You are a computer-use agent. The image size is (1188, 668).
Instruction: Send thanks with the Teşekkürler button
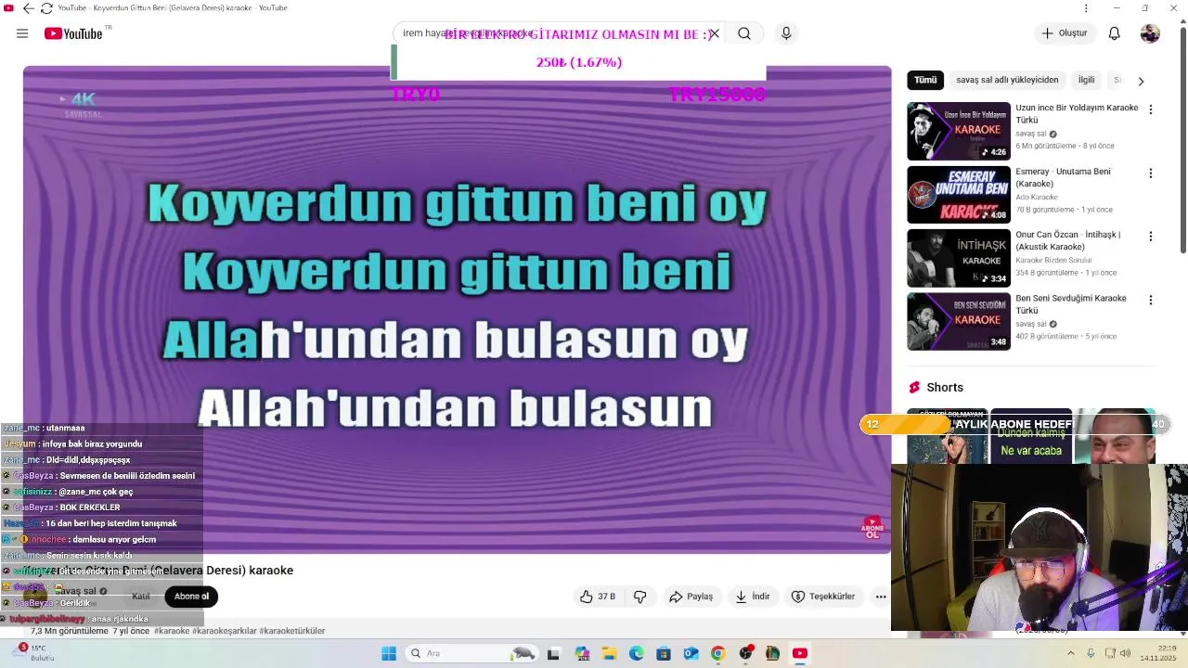pyautogui.click(x=823, y=597)
